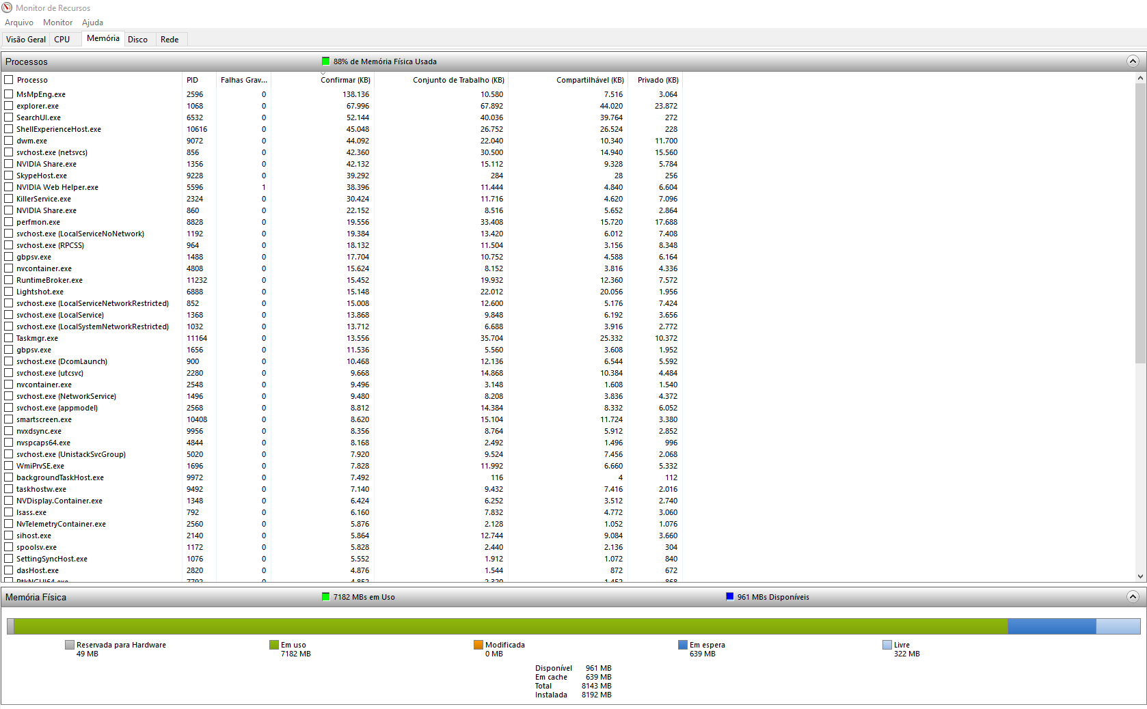Collapse the Memória Física section chevron

pyautogui.click(x=1133, y=597)
